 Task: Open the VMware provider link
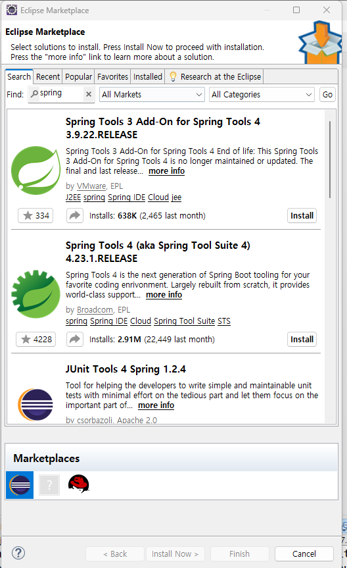(x=91, y=186)
